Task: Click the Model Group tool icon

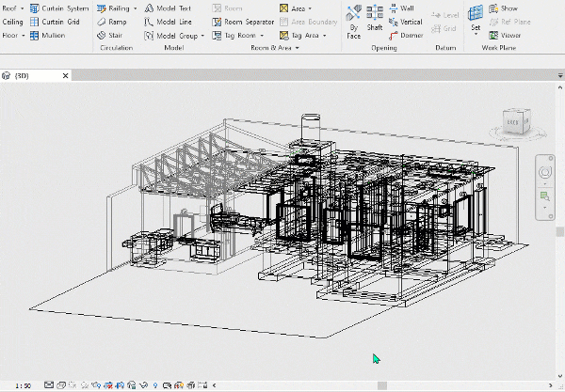Action: [149, 35]
